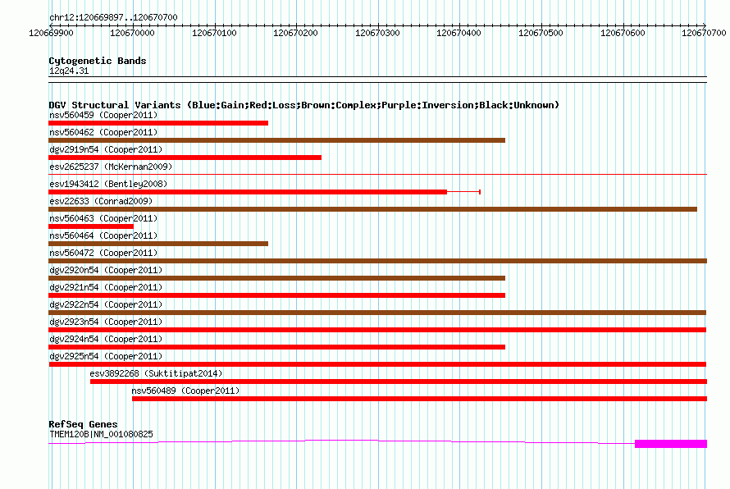Click ruler position 120669900
Screen dimensions: 730x489
(x=51, y=33)
